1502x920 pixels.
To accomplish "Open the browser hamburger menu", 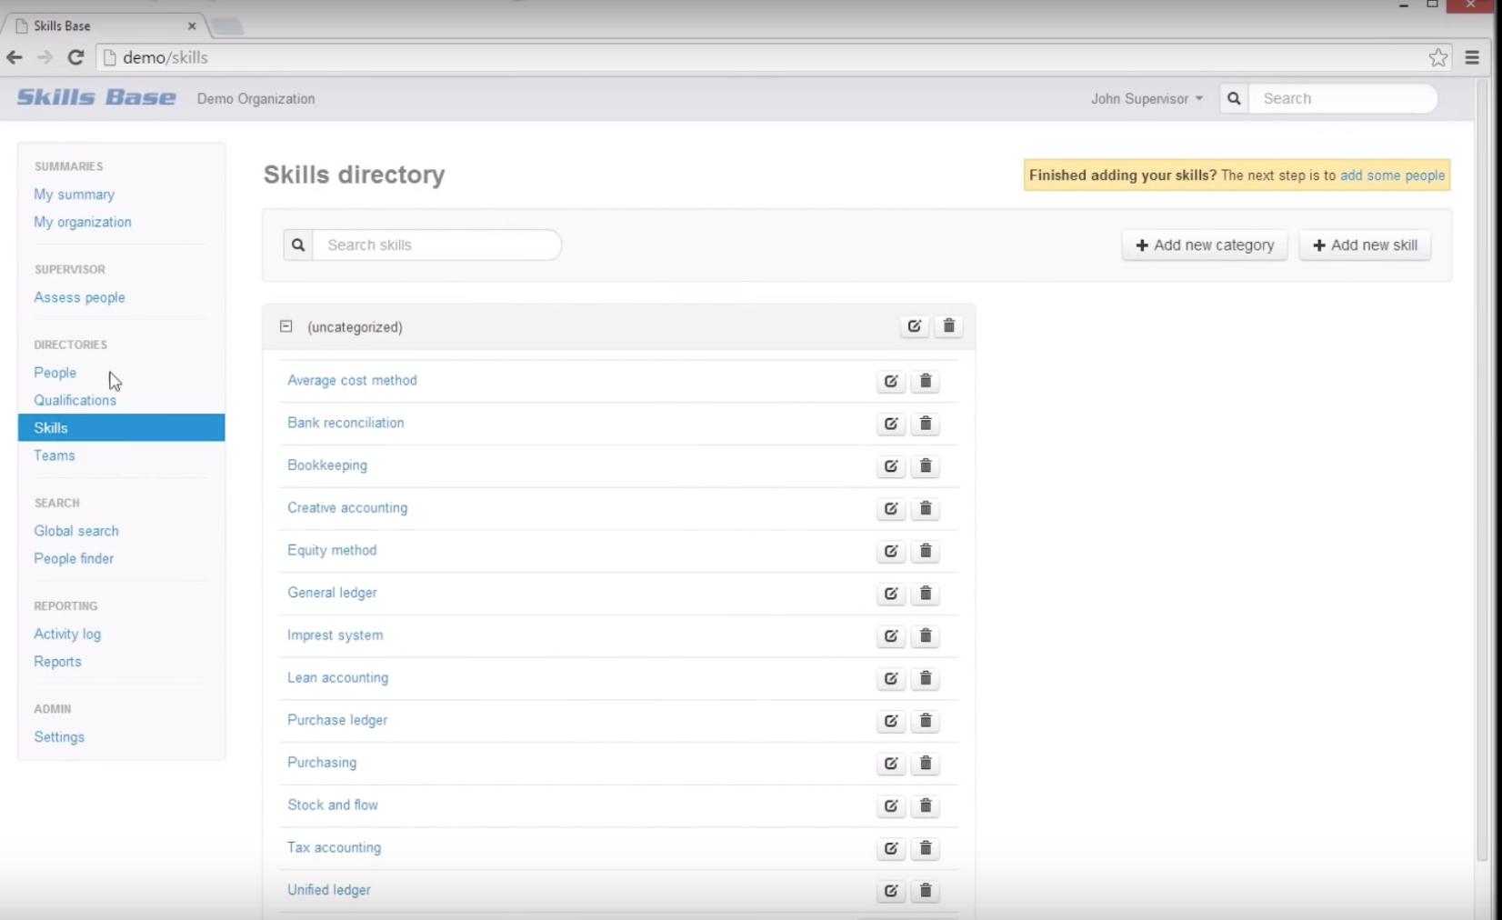I will pyautogui.click(x=1473, y=57).
